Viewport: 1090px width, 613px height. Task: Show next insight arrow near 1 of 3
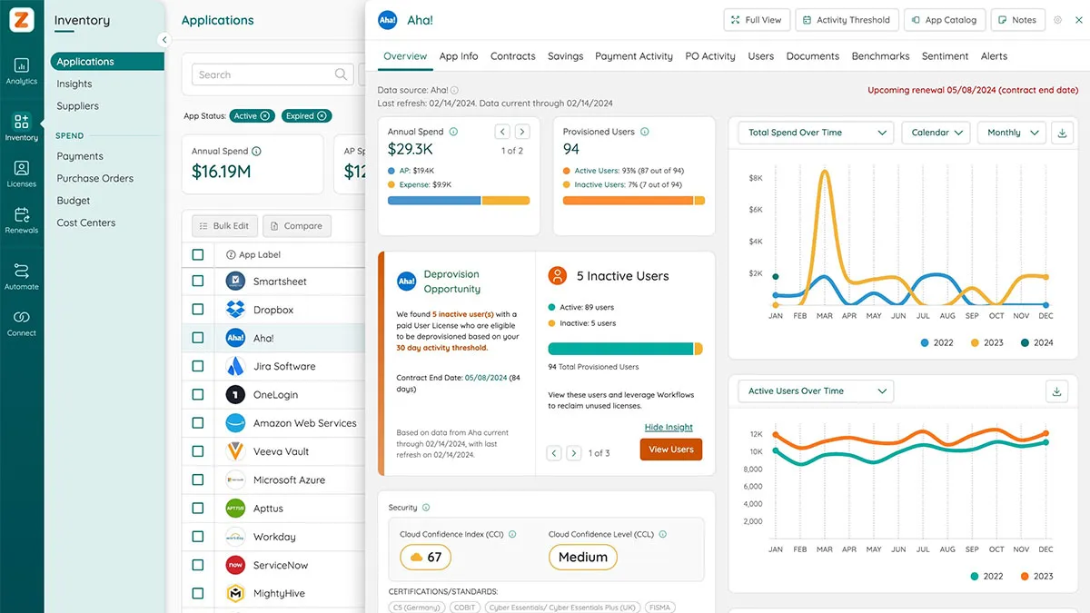pos(574,452)
